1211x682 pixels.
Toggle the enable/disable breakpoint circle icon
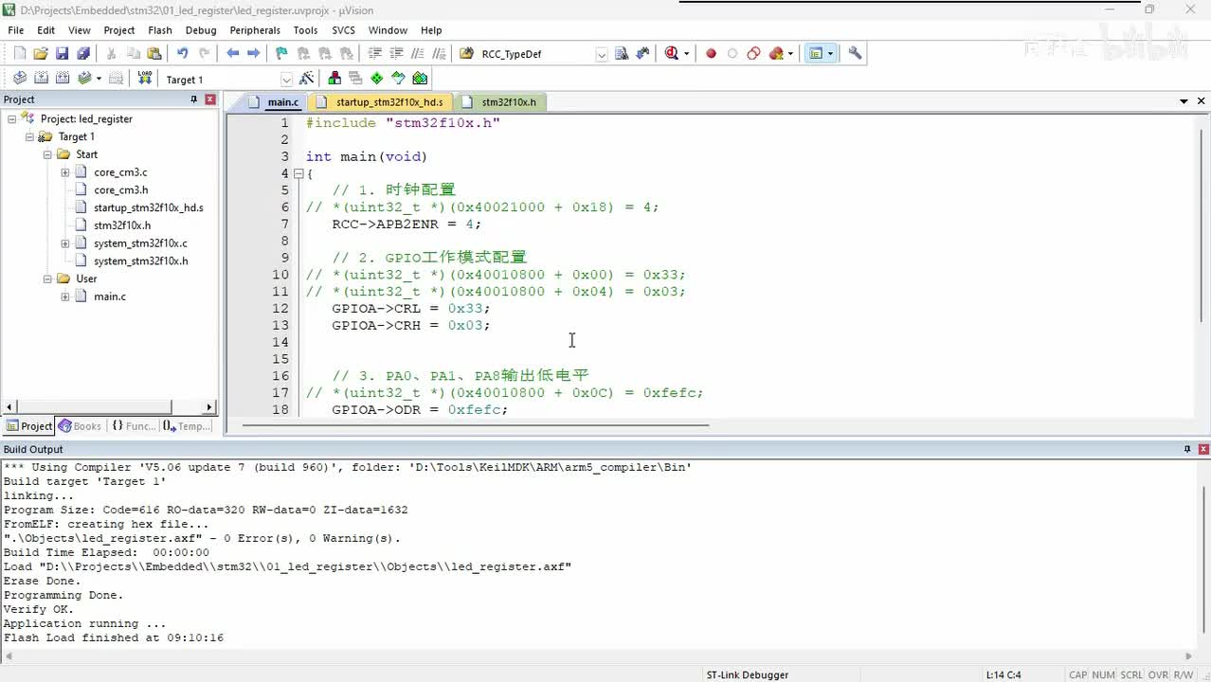click(732, 54)
